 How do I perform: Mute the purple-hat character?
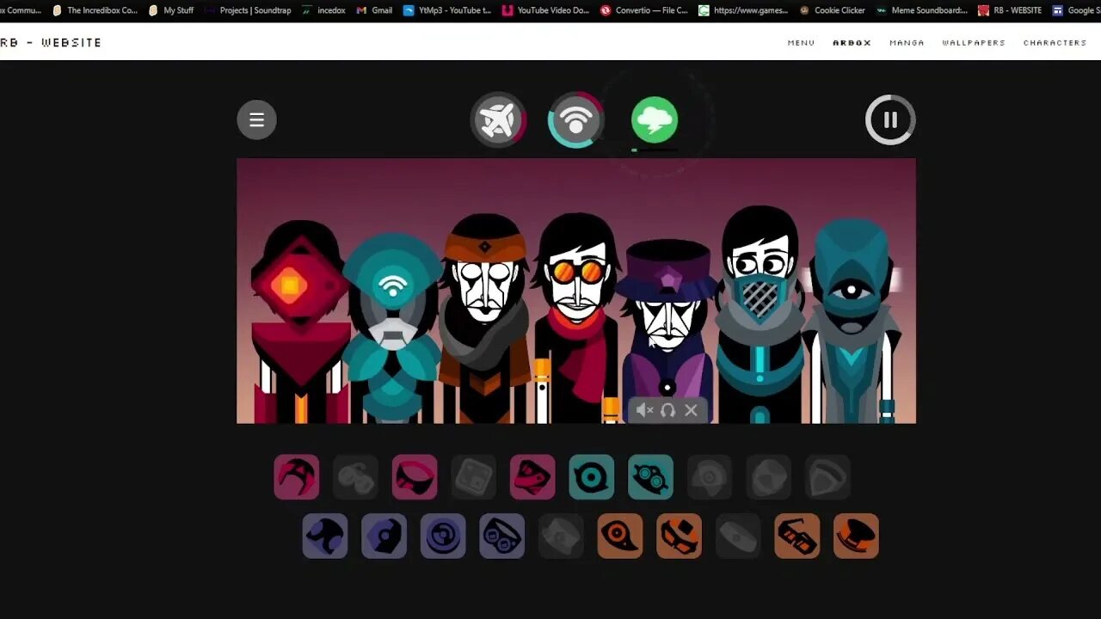point(645,410)
